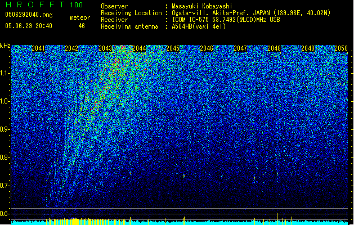The image size is (354, 225).
Task: Select the observer name Masayuki Kobayashi
Action: pyautogui.click(x=202, y=6)
